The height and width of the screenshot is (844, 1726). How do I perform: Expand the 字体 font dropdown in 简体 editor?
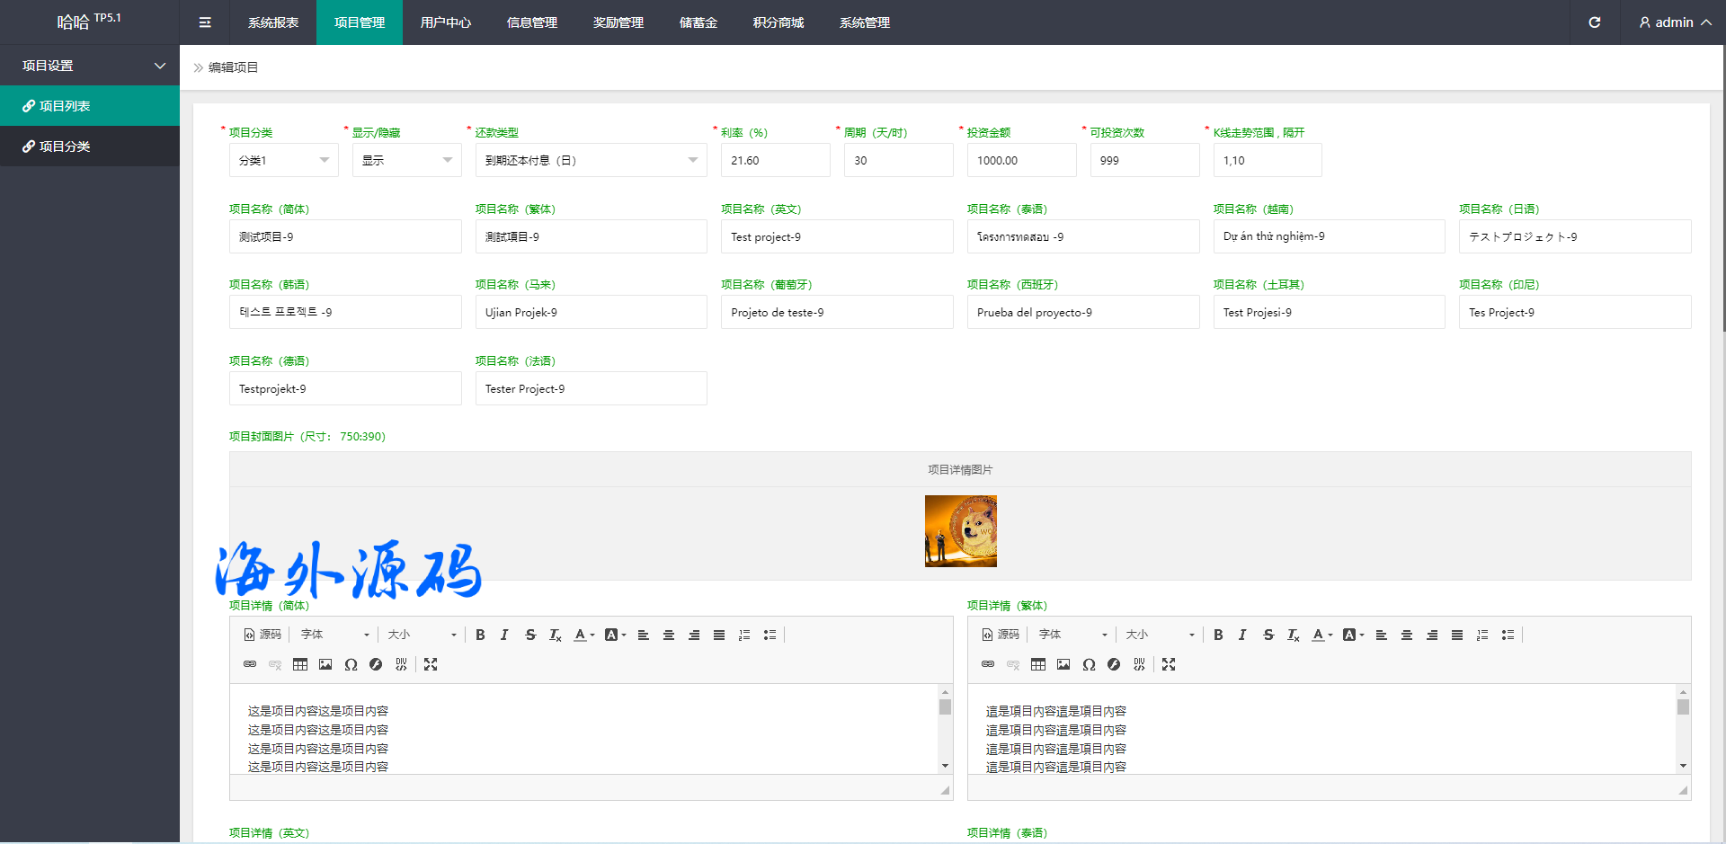(334, 635)
